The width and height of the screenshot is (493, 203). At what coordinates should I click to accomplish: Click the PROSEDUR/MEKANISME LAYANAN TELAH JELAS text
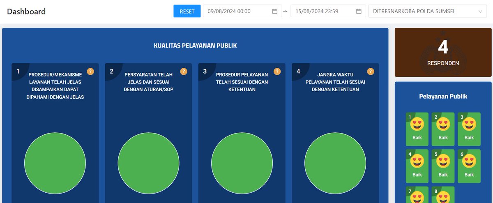click(x=55, y=86)
